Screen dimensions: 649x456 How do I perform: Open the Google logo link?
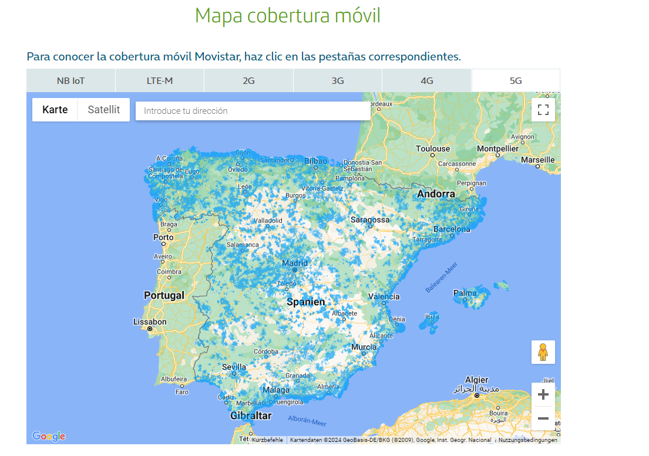(x=49, y=436)
